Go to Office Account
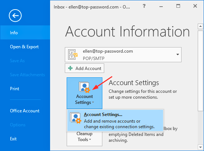 point(25,111)
